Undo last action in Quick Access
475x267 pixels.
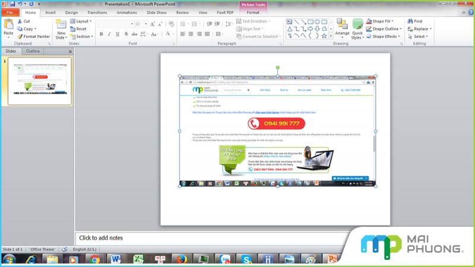click(x=20, y=4)
